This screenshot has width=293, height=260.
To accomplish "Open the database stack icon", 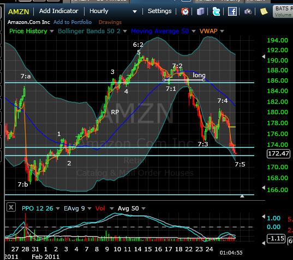I will pos(200,11).
